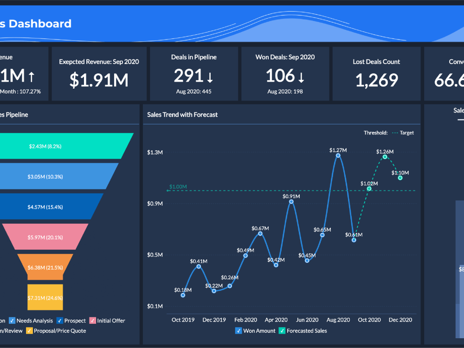Select the forecasted $1.10M data point
This screenshot has width=464, height=348.
tap(400, 178)
